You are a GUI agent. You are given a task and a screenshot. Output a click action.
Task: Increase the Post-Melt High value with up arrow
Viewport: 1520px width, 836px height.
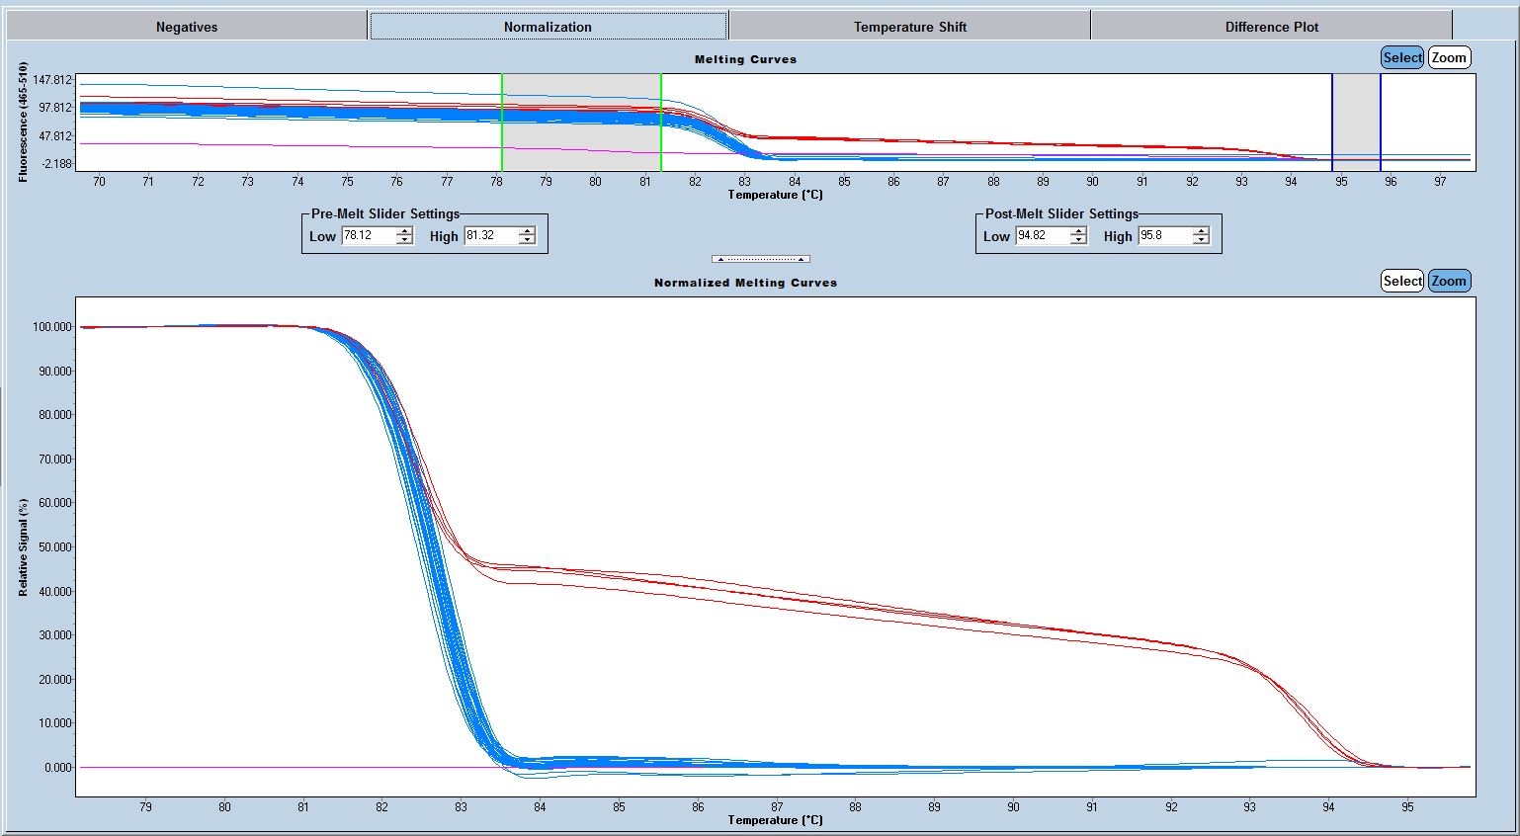click(x=1201, y=231)
